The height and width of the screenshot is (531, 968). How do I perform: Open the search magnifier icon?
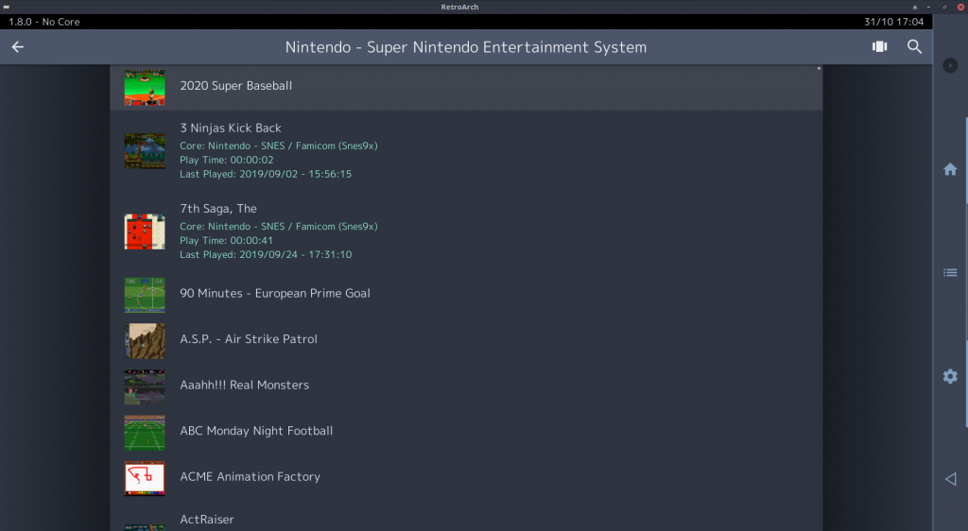click(914, 47)
